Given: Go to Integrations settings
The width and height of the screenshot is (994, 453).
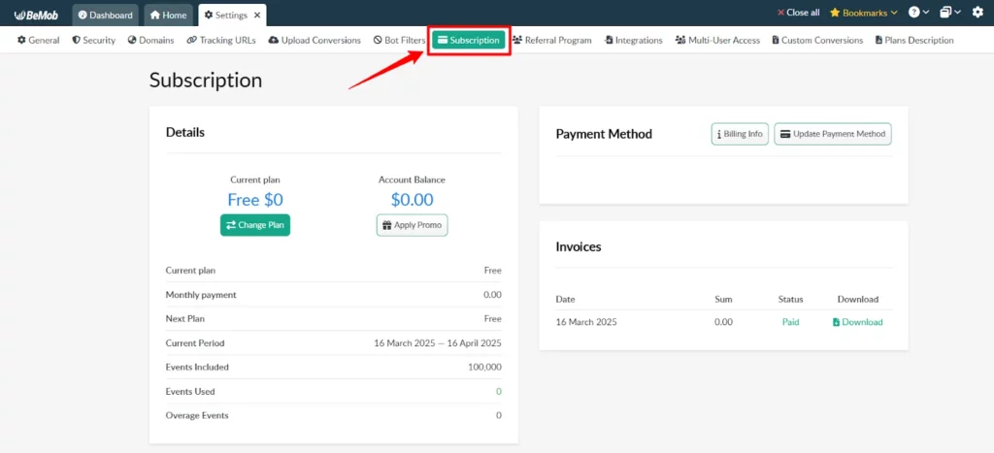Looking at the screenshot, I should tap(633, 40).
